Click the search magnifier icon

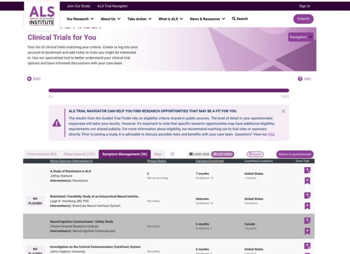[x=234, y=19]
